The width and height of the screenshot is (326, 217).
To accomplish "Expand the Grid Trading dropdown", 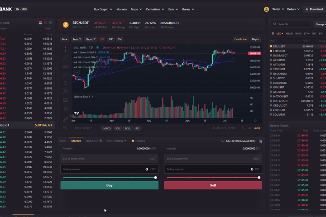I will click(x=116, y=141).
